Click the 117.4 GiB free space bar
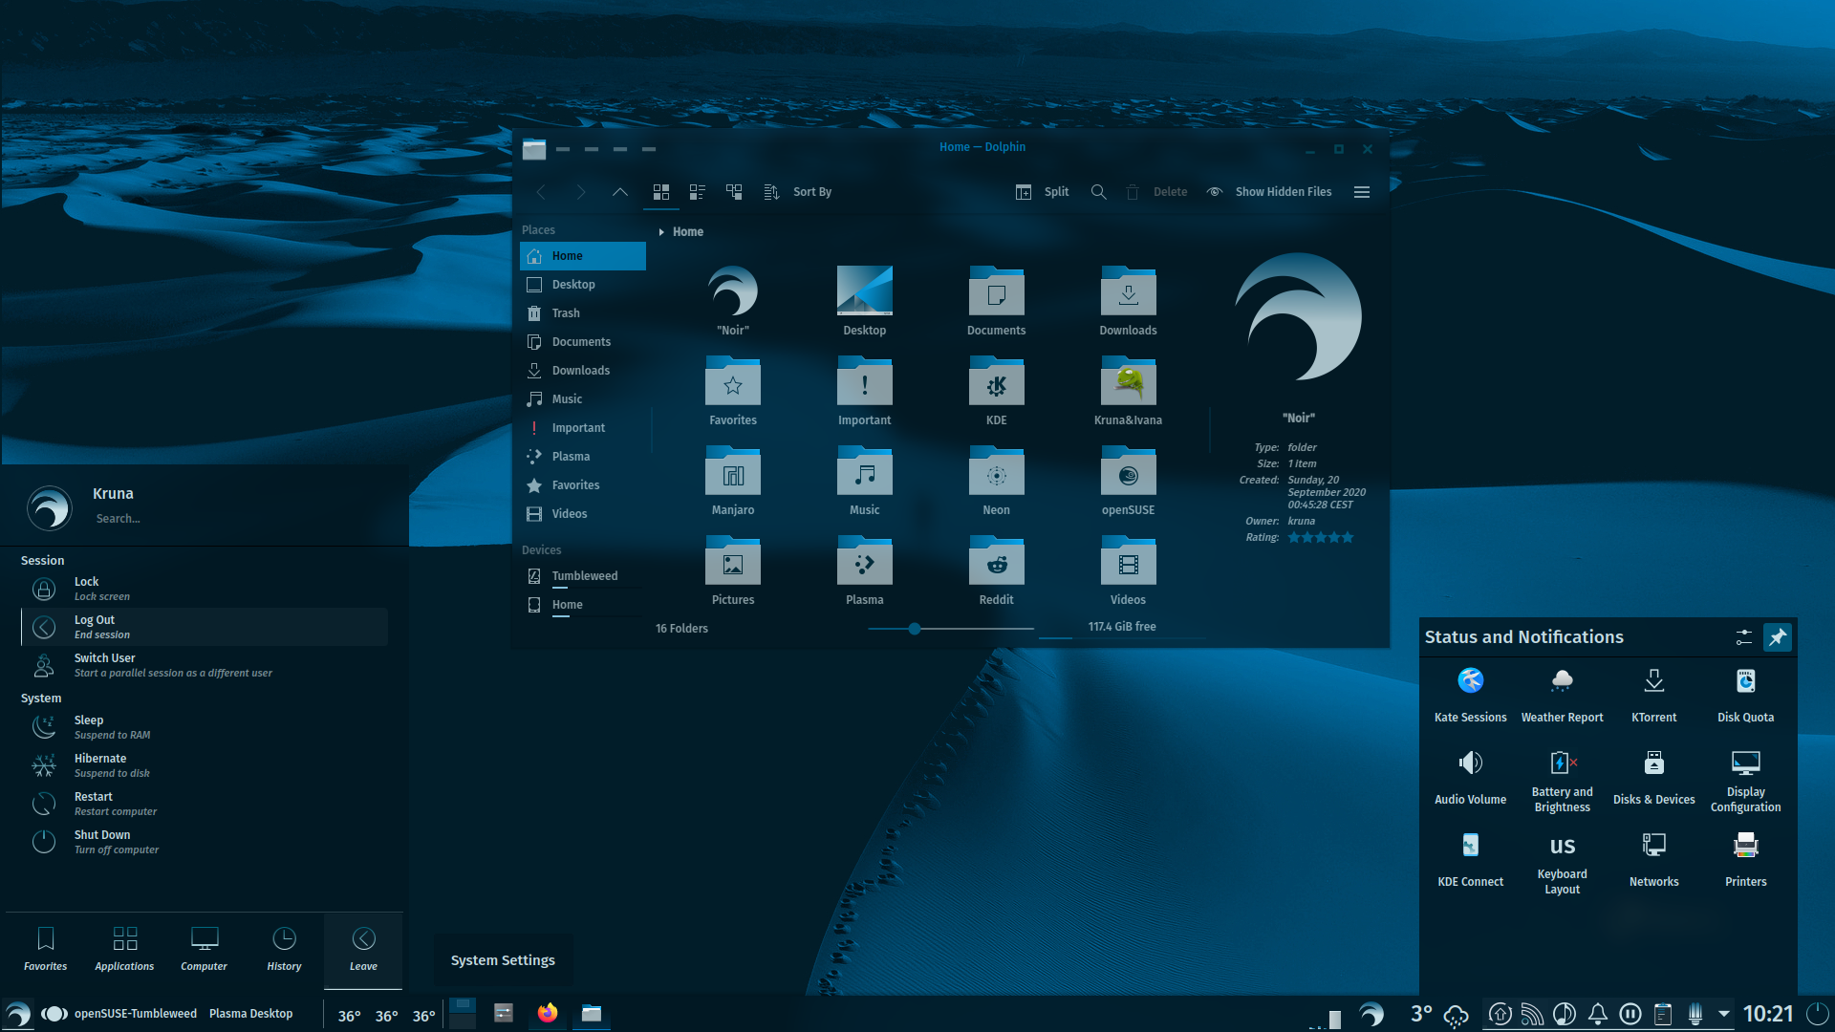This screenshot has width=1835, height=1032. point(1121,628)
